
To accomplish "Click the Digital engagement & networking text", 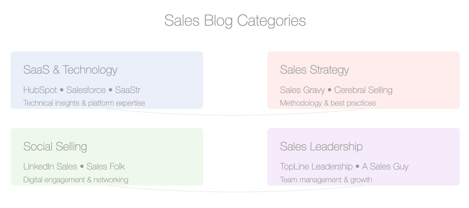I will pyautogui.click(x=76, y=180).
